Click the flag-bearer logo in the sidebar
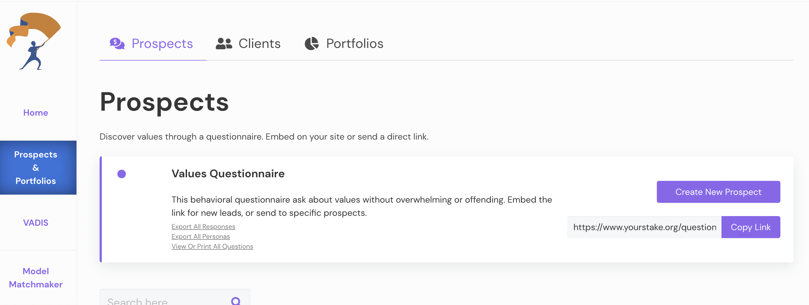Screen dimensions: 809x305 (34, 41)
